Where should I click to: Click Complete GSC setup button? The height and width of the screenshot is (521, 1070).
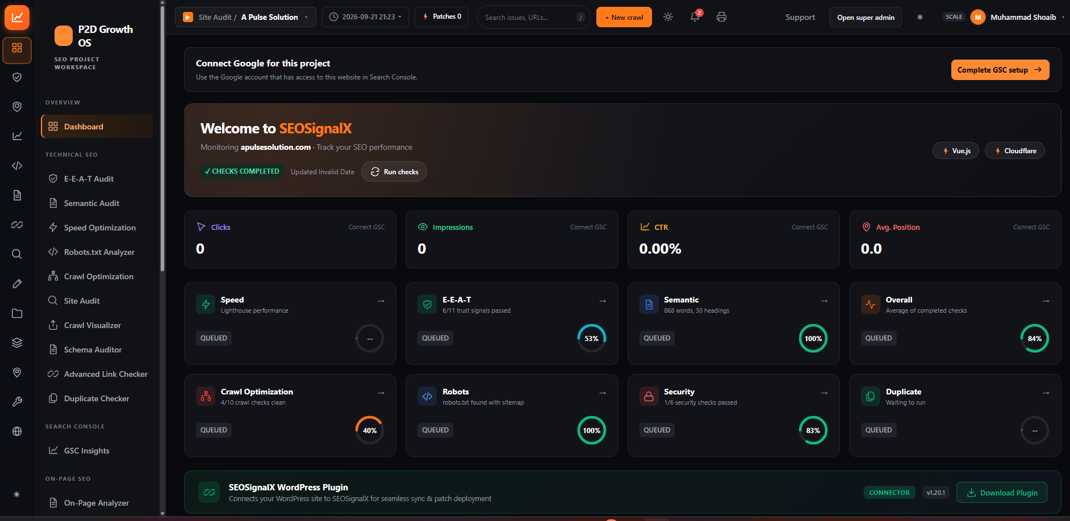pos(1000,70)
